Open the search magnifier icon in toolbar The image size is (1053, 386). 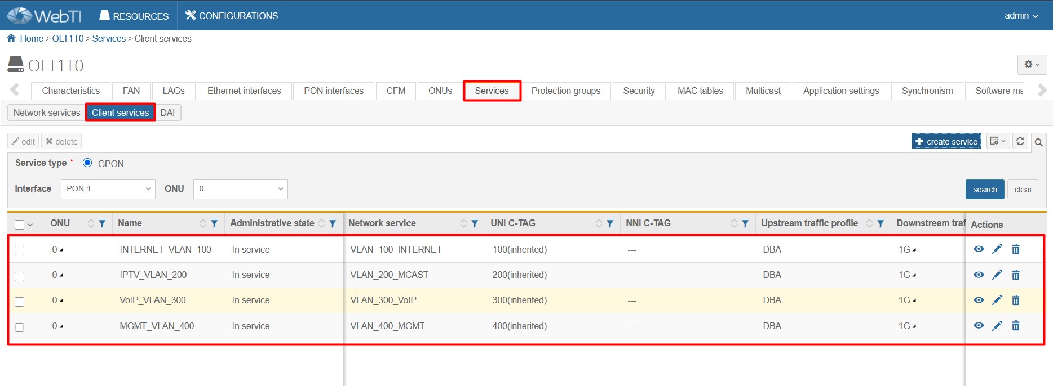(x=1038, y=142)
